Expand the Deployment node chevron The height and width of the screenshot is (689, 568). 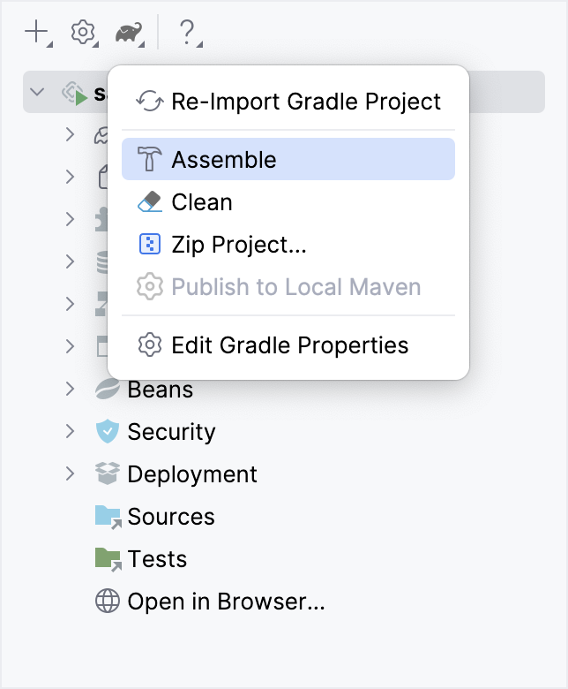pos(71,474)
